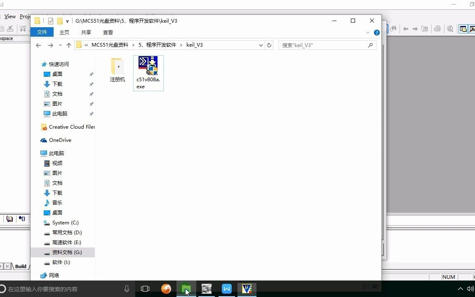Expand the address bar dropdown arrow

261,45
